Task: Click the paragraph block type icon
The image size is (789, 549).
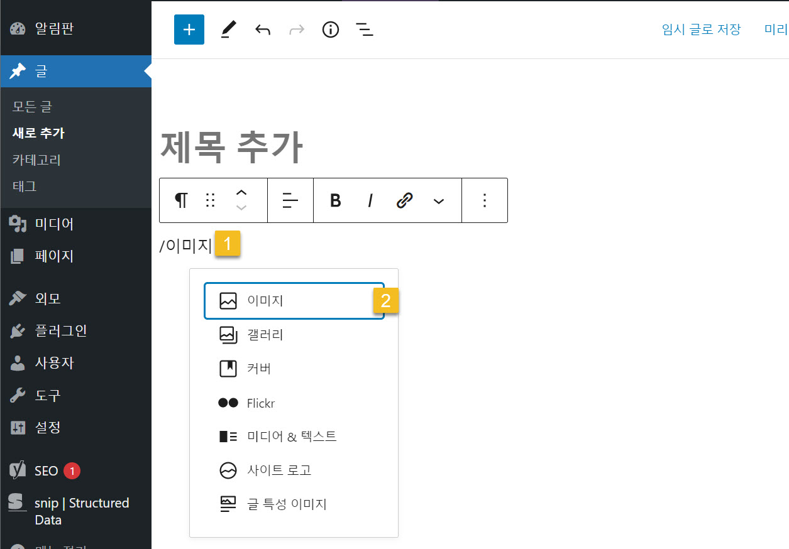Action: click(180, 200)
